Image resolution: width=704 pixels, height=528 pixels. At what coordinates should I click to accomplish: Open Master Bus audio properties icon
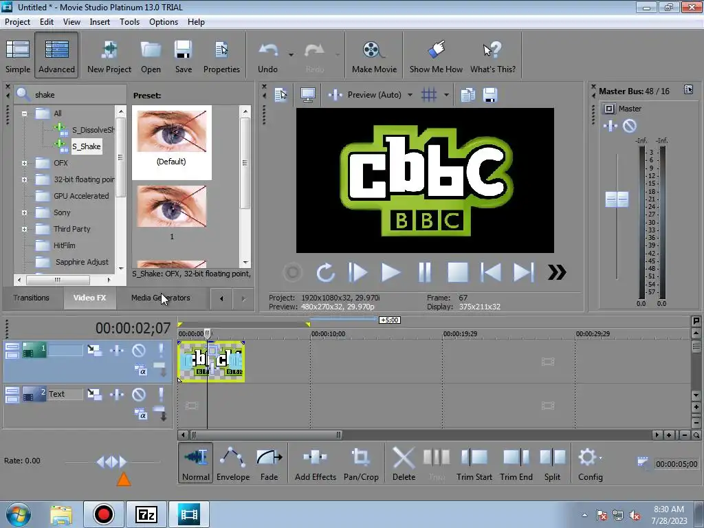coord(688,90)
